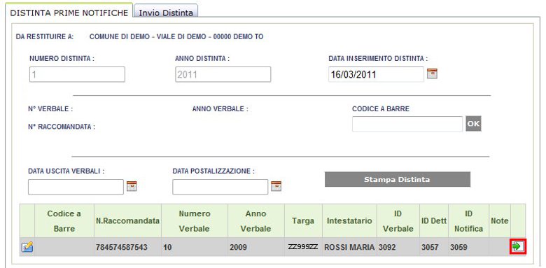Click the Numero Distinta field
The height and width of the screenshot is (268, 546).
(x=77, y=74)
